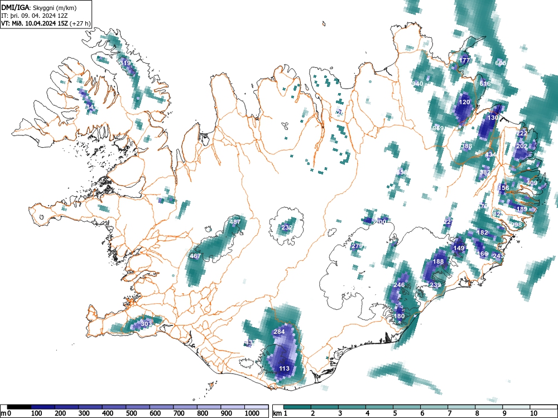Click the 222 visibility label
Screen dimensions: 558x418
[522, 133]
